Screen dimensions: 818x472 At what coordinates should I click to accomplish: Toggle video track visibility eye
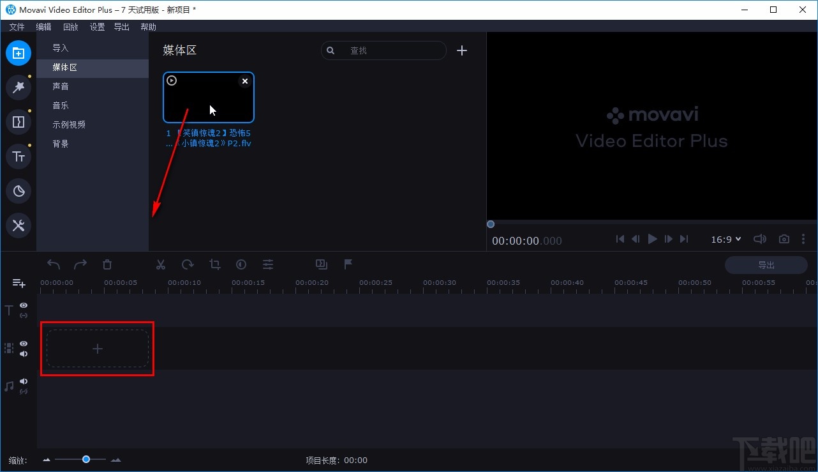(x=24, y=344)
